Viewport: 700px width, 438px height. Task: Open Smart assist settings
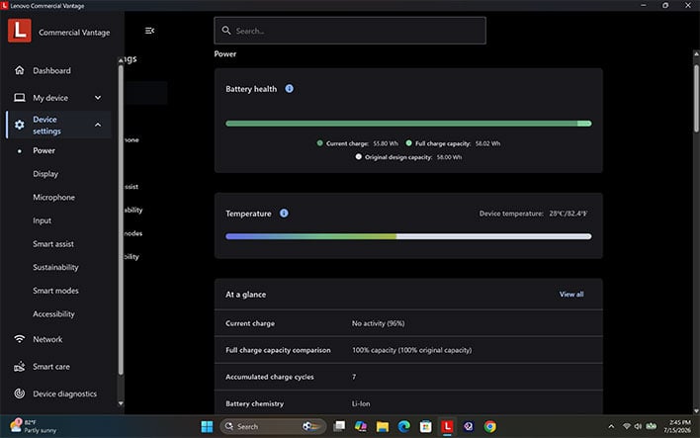click(53, 244)
